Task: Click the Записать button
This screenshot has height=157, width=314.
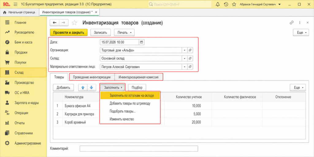Action: 101,33
